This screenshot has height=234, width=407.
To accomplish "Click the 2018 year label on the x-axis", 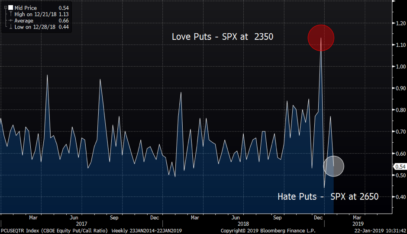I will click(243, 224).
